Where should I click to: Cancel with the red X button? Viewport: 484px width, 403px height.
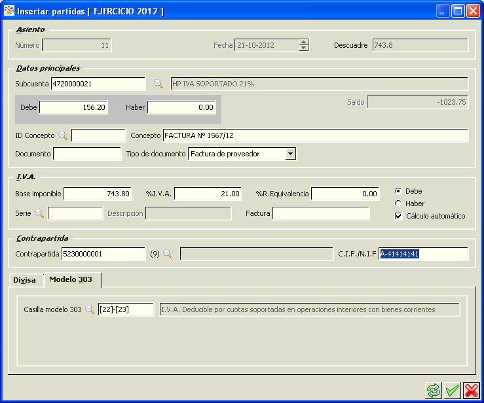click(472, 391)
